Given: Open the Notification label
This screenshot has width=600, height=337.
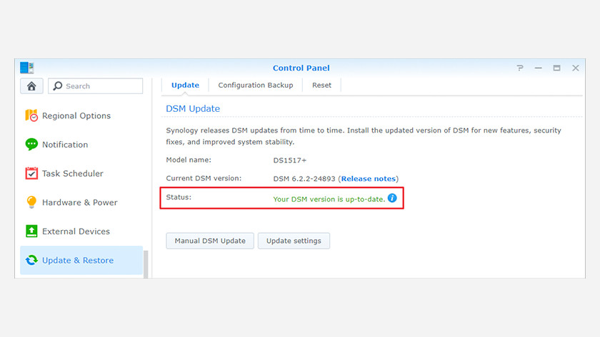Looking at the screenshot, I should tap(65, 145).
